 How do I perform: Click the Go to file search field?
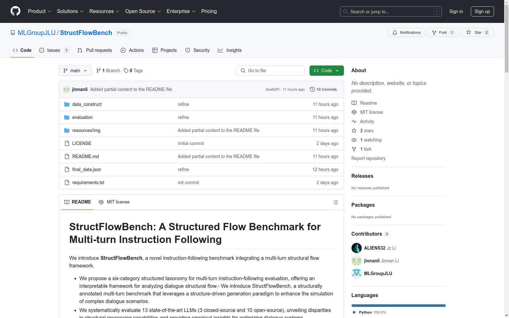pyautogui.click(x=270, y=71)
